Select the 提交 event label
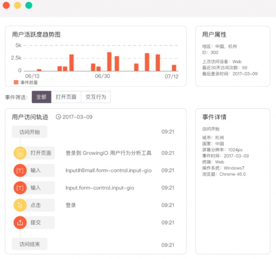This screenshot has width=276, height=259. (36, 223)
